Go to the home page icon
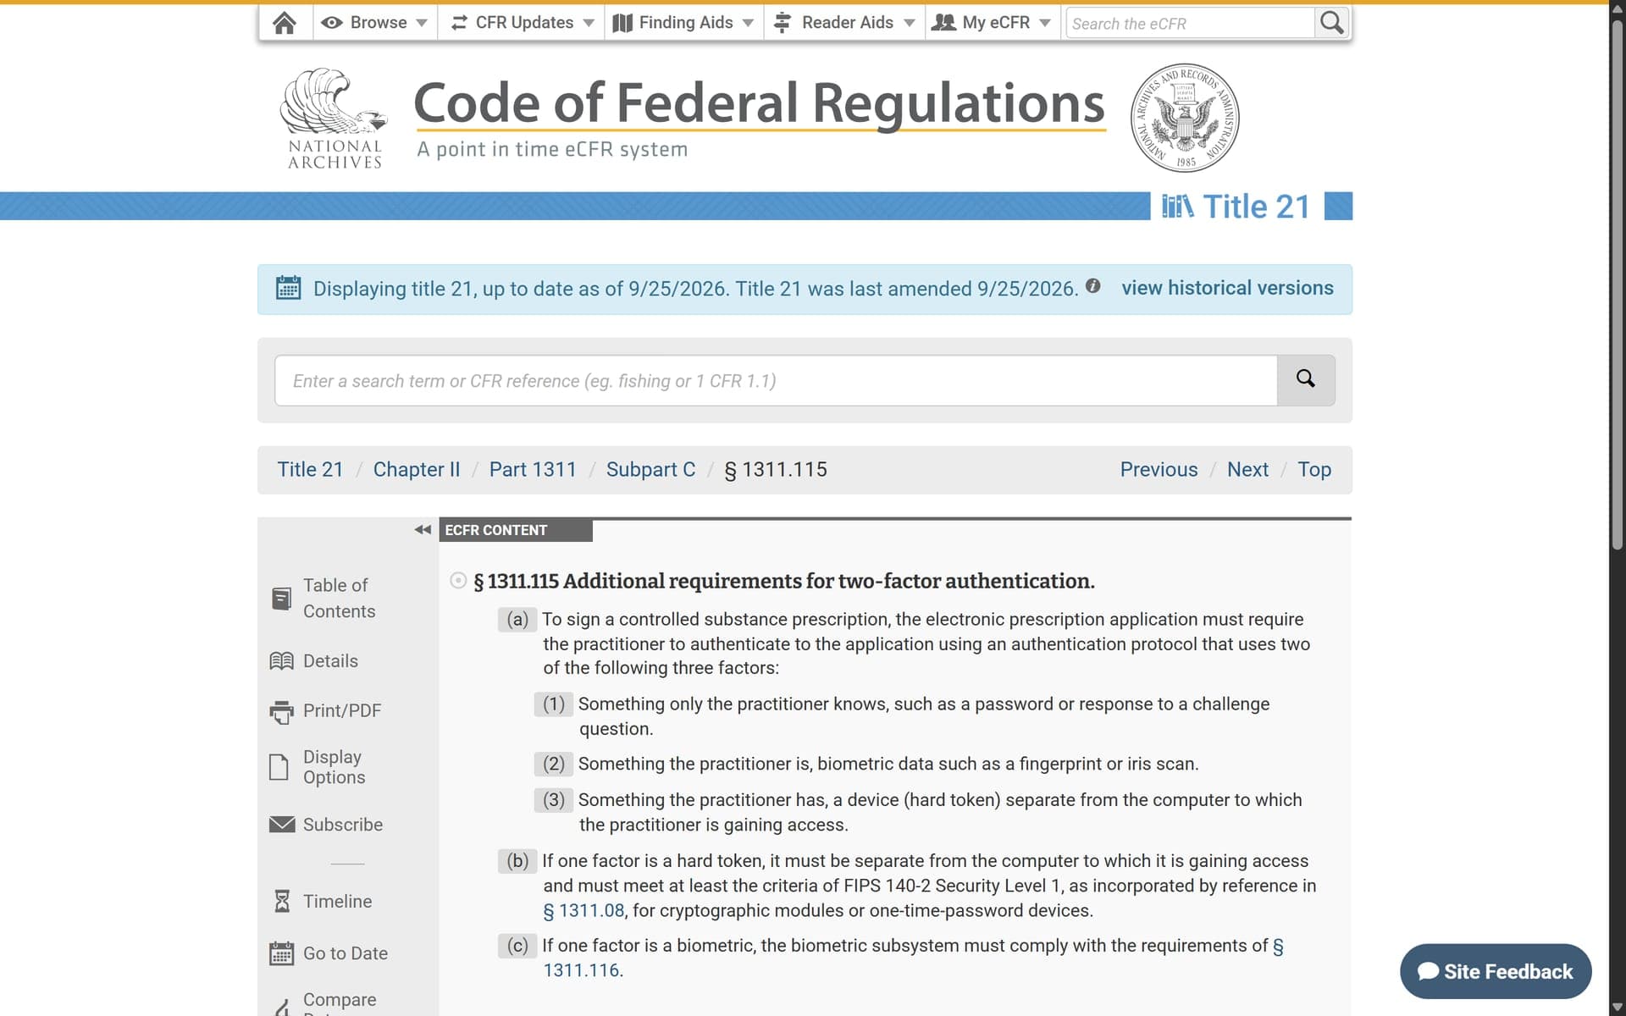 coord(285,23)
